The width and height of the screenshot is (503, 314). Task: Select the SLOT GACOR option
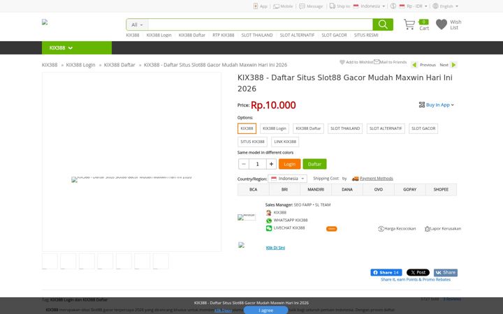(423, 128)
